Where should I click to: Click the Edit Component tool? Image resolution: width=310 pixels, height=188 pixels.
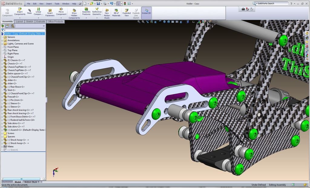point(7,12)
